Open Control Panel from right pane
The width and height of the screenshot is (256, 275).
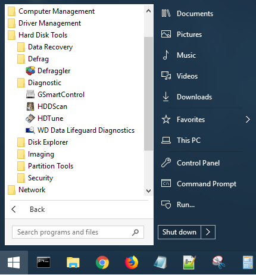(191, 163)
